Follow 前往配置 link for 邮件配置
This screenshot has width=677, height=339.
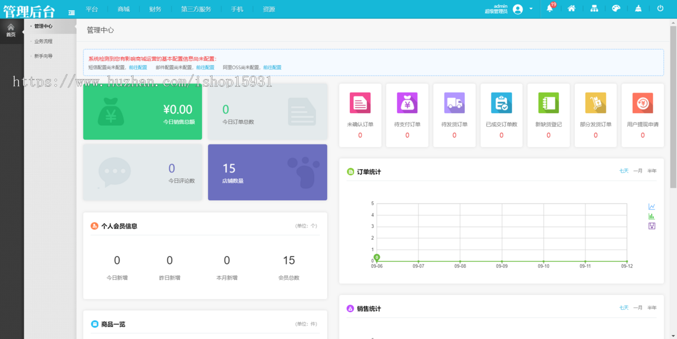coord(205,67)
